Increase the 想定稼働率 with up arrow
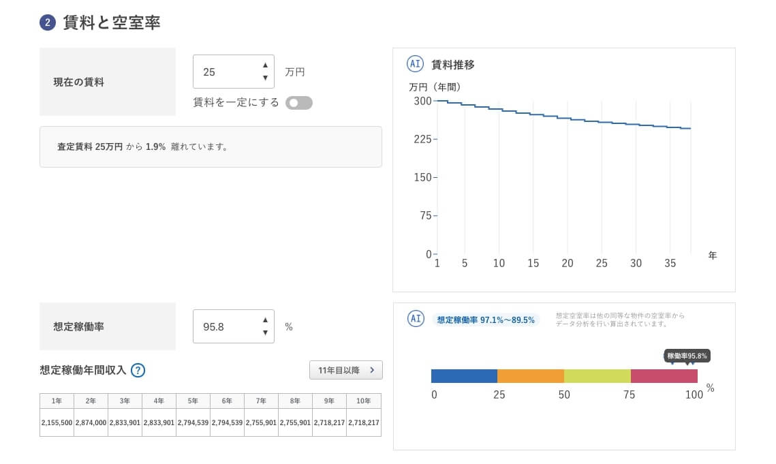The width and height of the screenshot is (776, 464). click(265, 320)
